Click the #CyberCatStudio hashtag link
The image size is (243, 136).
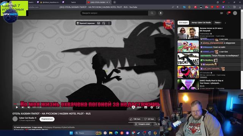(68, 127)
